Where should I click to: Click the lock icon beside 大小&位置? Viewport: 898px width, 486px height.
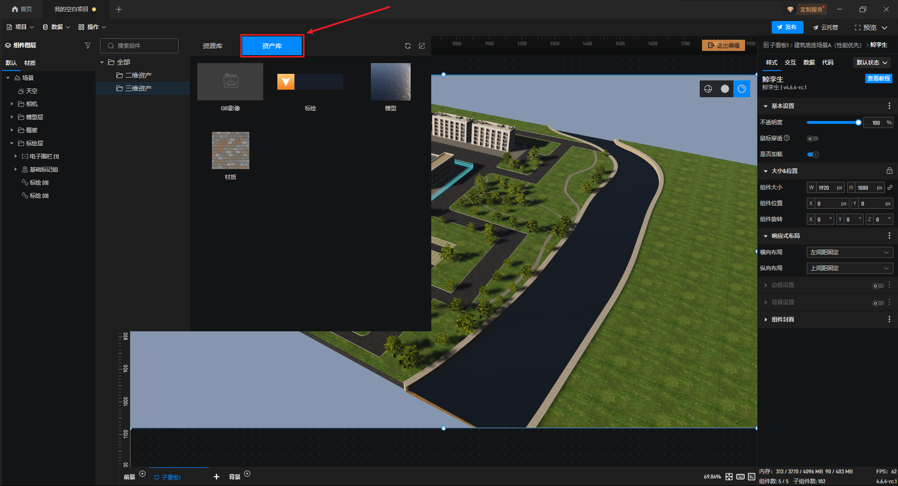pos(889,171)
